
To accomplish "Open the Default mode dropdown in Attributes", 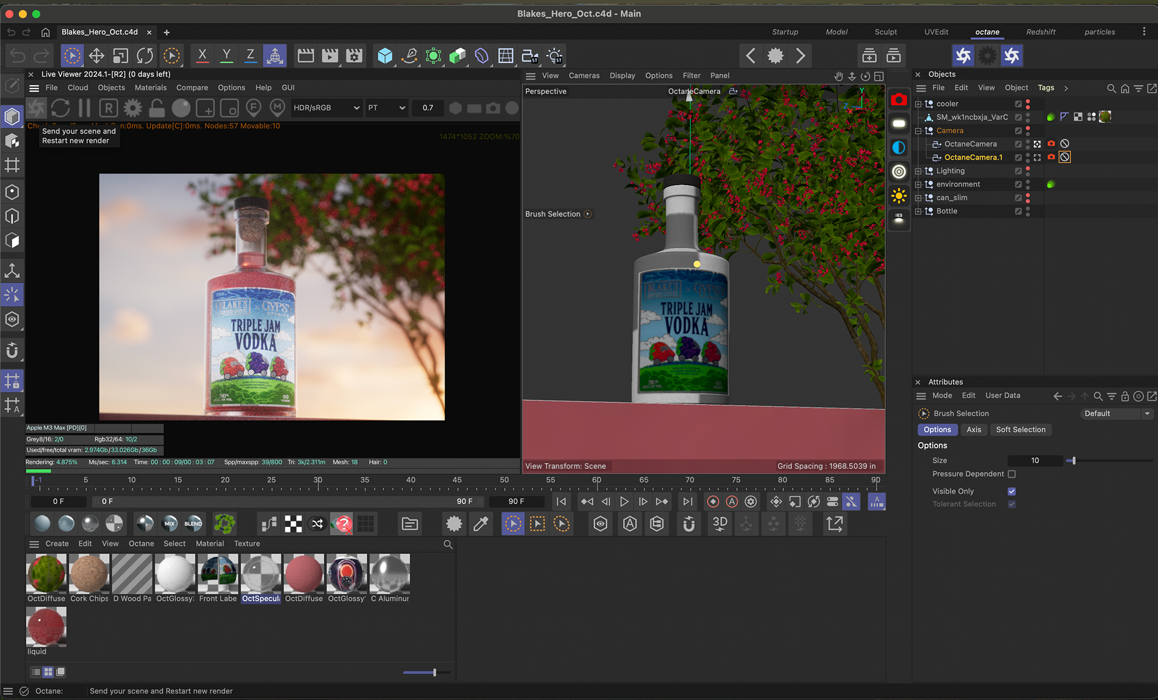I will (x=1116, y=414).
